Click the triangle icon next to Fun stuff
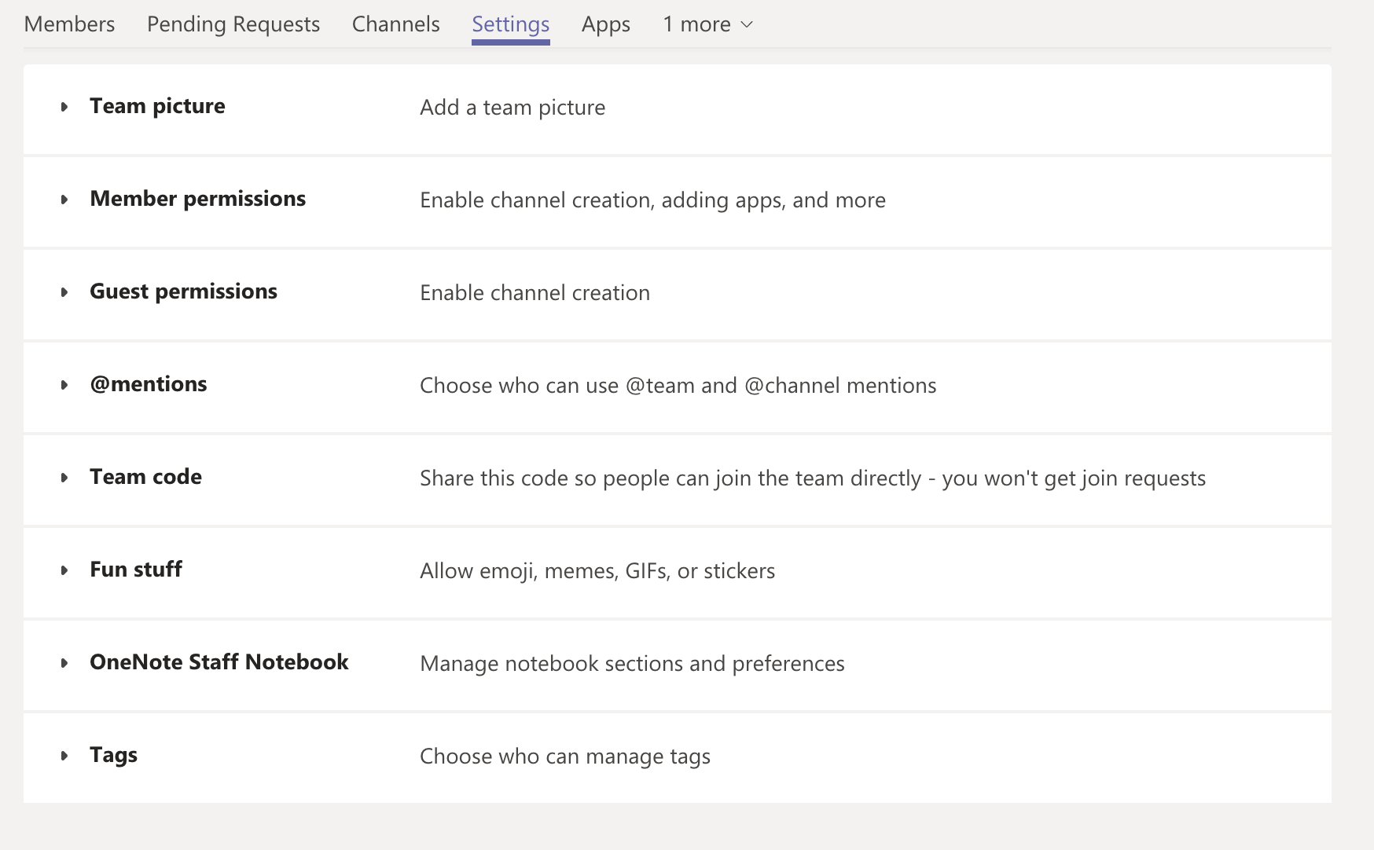The height and width of the screenshot is (850, 1374). point(64,570)
